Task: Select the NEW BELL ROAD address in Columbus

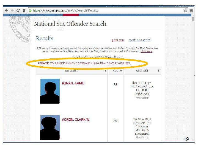Action: click(x=142, y=128)
